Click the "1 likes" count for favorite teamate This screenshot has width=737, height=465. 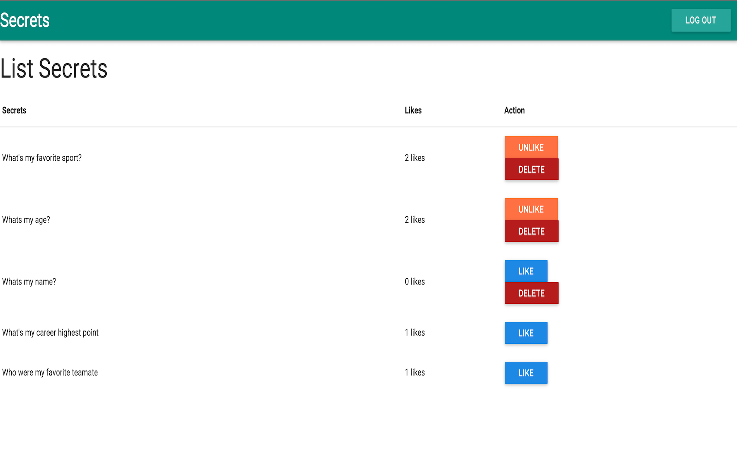[x=415, y=372]
